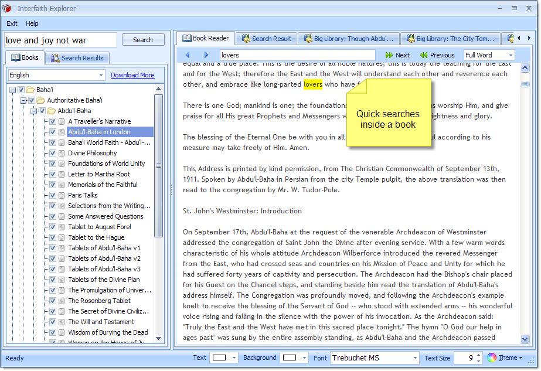
Task: Toggle the Tablet to August Forel checkbox
Action: (x=53, y=227)
